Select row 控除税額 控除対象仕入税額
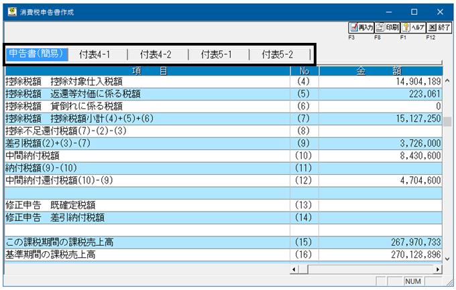The width and height of the screenshot is (456, 290). pos(224,82)
